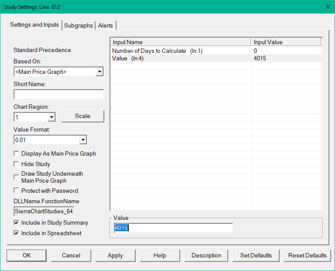This screenshot has height=271, width=335.
Task: Click the DLLName.FunctionName field
Action: (44, 211)
